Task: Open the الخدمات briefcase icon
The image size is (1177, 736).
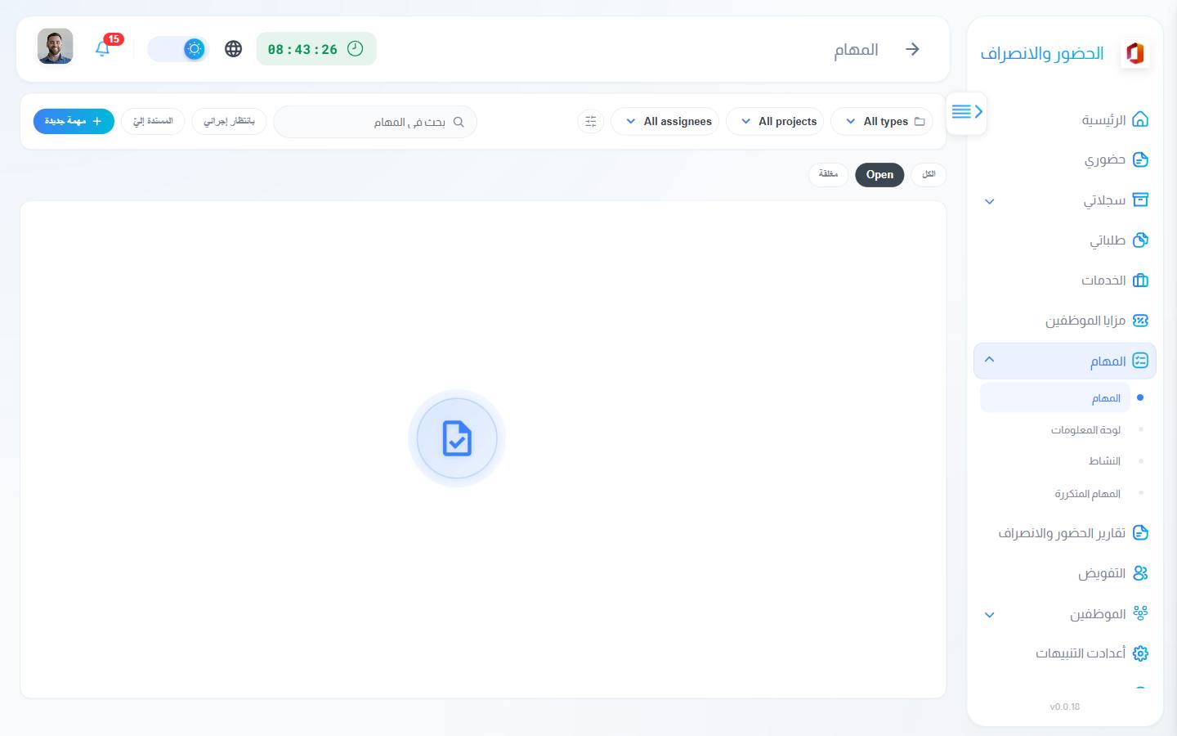Action: tap(1140, 280)
